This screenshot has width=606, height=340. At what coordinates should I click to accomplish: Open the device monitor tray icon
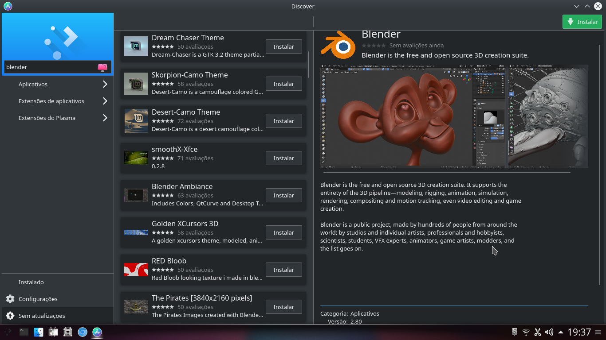point(515,332)
